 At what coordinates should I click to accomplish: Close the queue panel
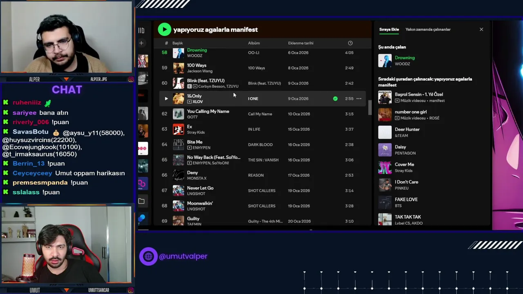coord(481,29)
